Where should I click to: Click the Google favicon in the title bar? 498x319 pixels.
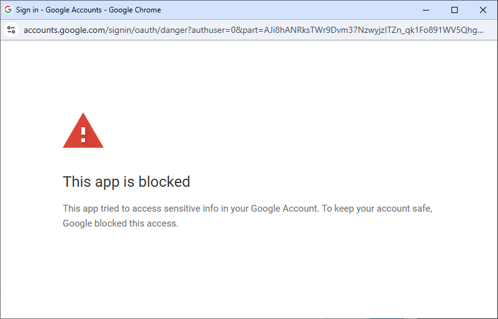pyautogui.click(x=9, y=10)
